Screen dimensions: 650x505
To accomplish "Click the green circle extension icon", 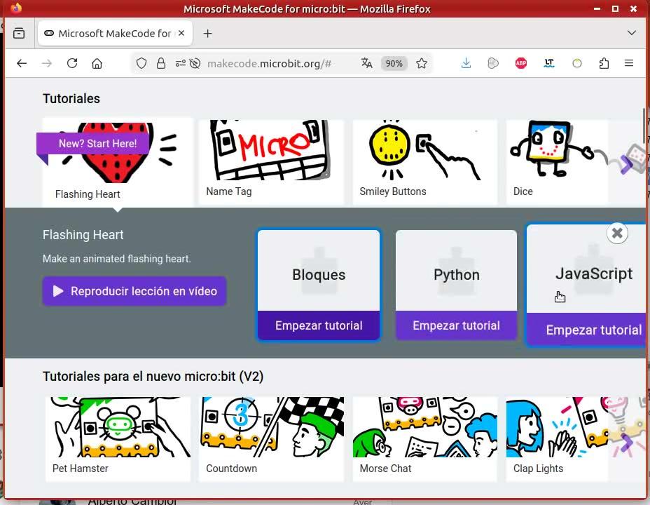I will (x=577, y=63).
